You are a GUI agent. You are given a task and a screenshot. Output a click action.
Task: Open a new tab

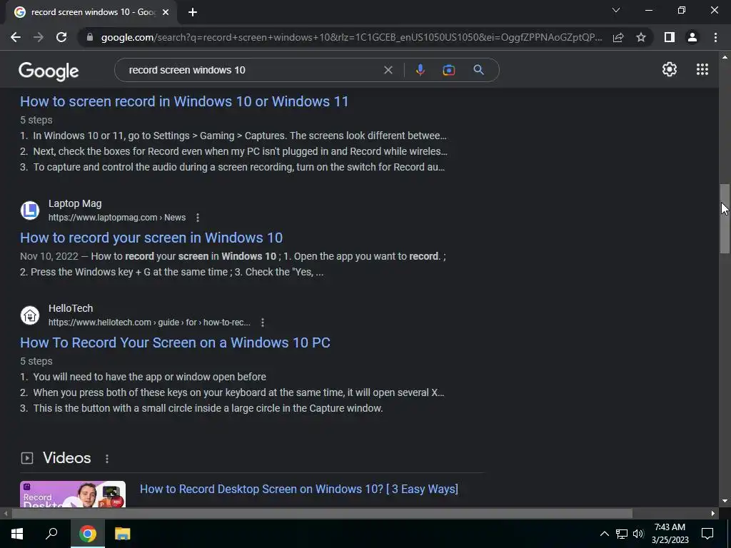click(193, 12)
